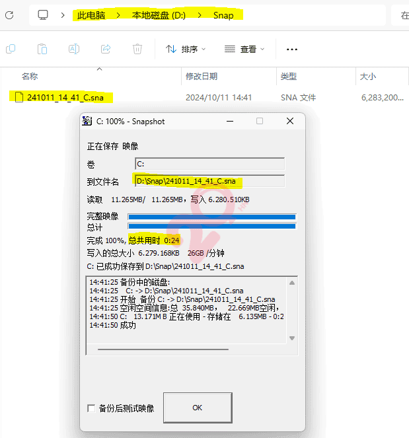The image size is (409, 438).
Task: Click the computer icon in address bar
Action: coord(44,15)
